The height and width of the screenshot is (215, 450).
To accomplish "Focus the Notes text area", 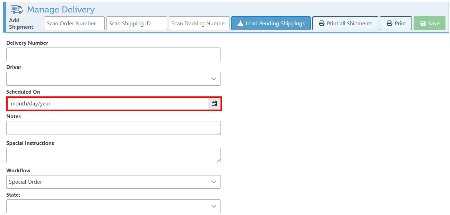I will pos(113,128).
